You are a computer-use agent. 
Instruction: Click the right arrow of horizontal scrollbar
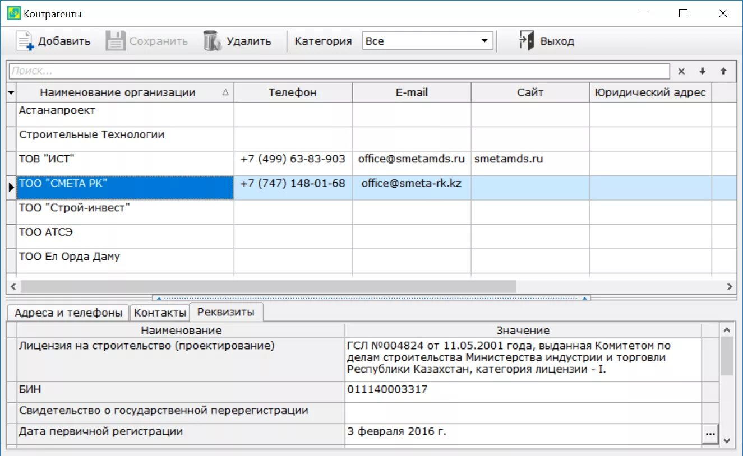[730, 286]
